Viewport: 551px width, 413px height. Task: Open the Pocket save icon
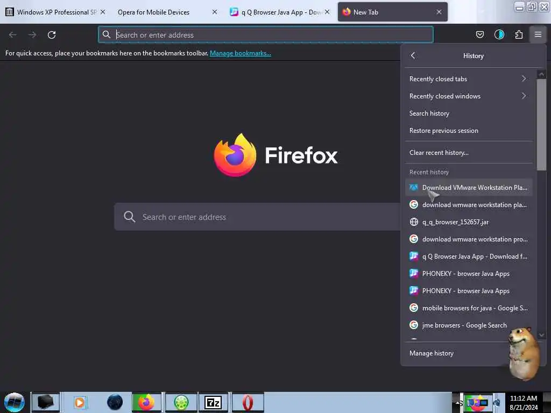pyautogui.click(x=479, y=34)
